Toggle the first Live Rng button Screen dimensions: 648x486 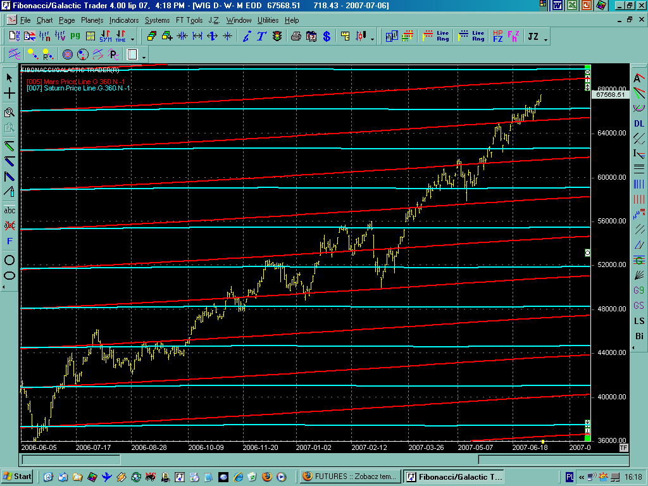click(442, 37)
